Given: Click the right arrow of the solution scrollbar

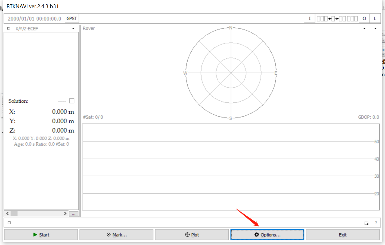Looking at the screenshot, I should [x=65, y=213].
